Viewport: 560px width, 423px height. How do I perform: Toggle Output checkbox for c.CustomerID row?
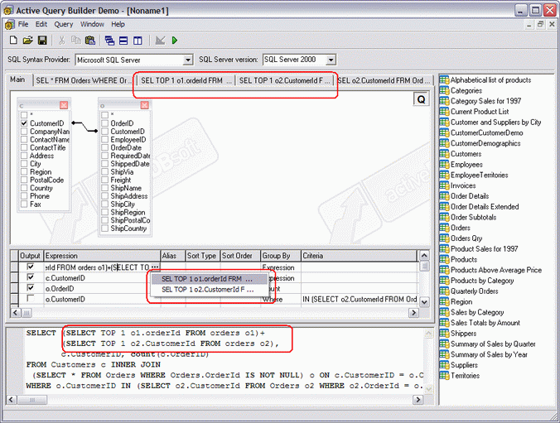[31, 277]
